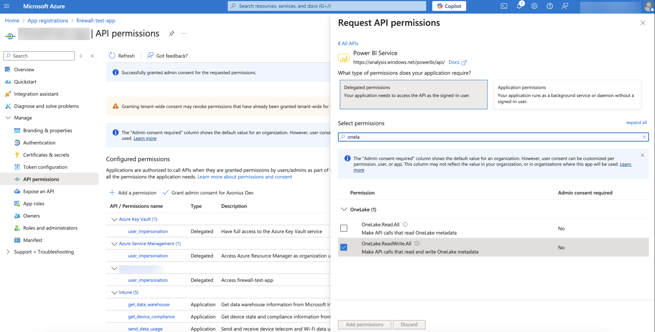This screenshot has height=332, width=655.
Task: Open Cloud Shell from the top bar
Action: 504,6
